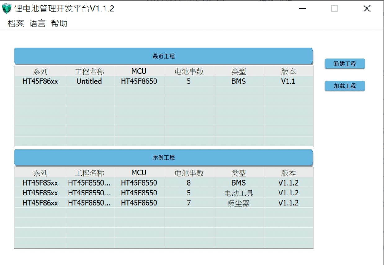Viewport: 384px width, 265px height.
Task: Select HT45F85xx cell in the BMS example row
Action: [40, 183]
